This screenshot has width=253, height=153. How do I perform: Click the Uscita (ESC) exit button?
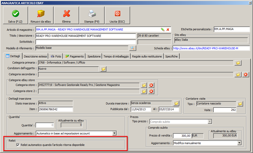click(117, 16)
